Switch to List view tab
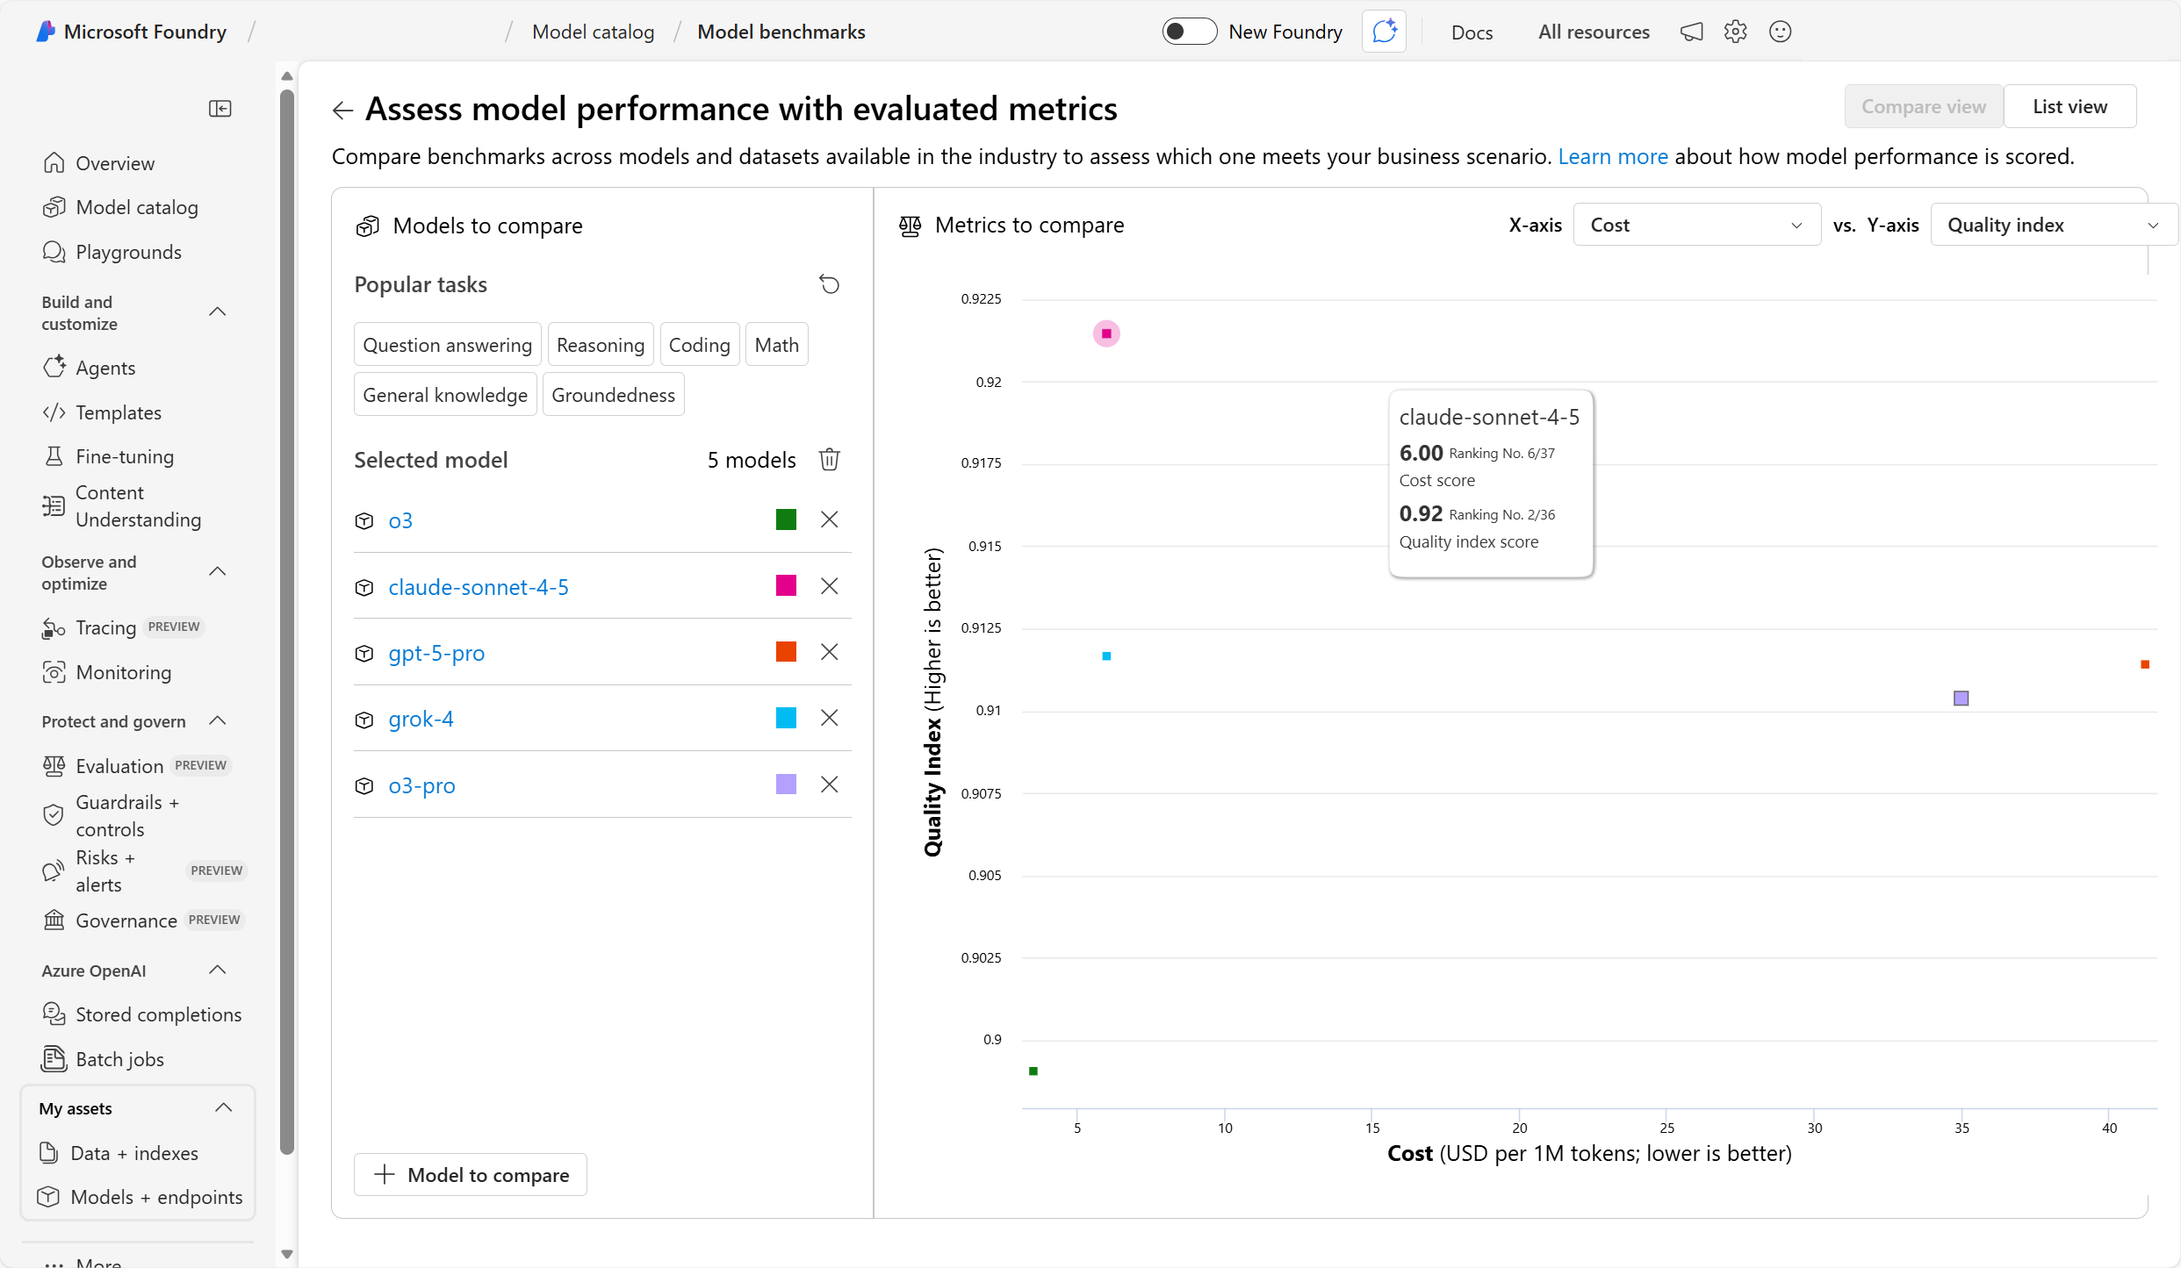Image resolution: width=2181 pixels, height=1268 pixels. point(2069,107)
